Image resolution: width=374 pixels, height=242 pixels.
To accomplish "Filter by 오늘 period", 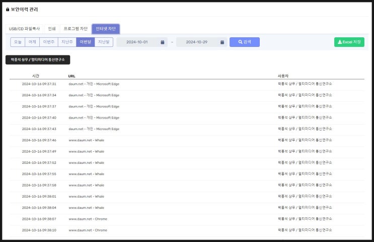I will 18,42.
